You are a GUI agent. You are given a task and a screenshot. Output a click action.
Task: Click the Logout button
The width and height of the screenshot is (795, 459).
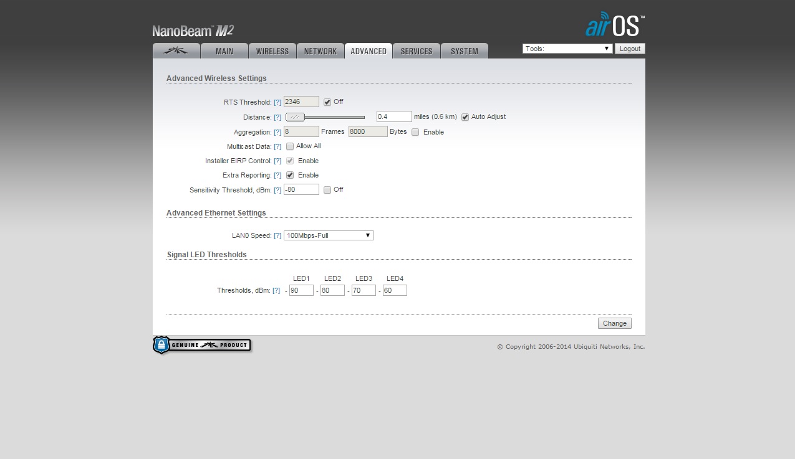630,49
